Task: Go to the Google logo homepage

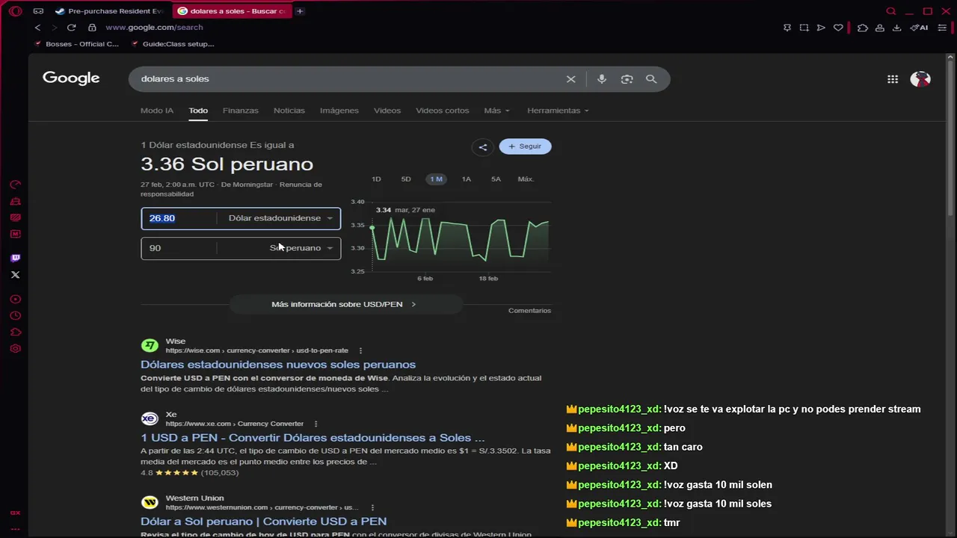Action: (x=71, y=78)
